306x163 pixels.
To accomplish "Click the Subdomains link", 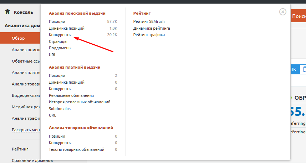I will (x=60, y=109).
